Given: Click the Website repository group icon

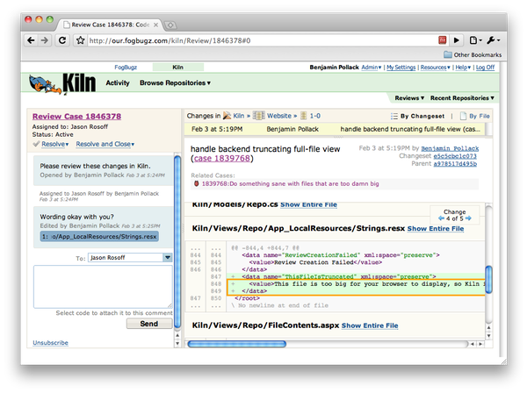Looking at the screenshot, I should pos(259,116).
